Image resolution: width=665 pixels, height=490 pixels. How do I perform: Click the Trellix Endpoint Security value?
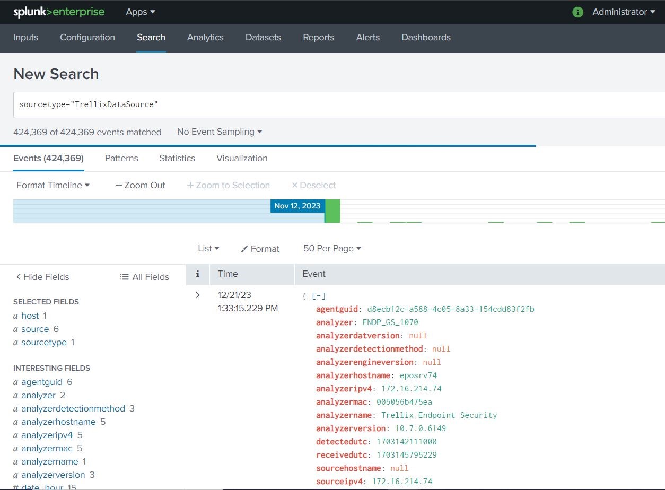coord(439,415)
